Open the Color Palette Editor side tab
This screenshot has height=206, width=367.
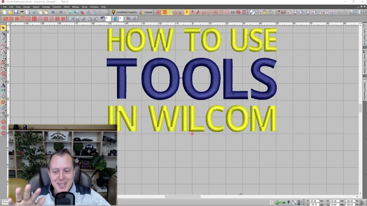[x=365, y=62]
